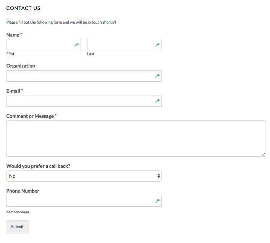Click the autofill icon in First name field
Screen dimensions: 270x243
click(77, 45)
